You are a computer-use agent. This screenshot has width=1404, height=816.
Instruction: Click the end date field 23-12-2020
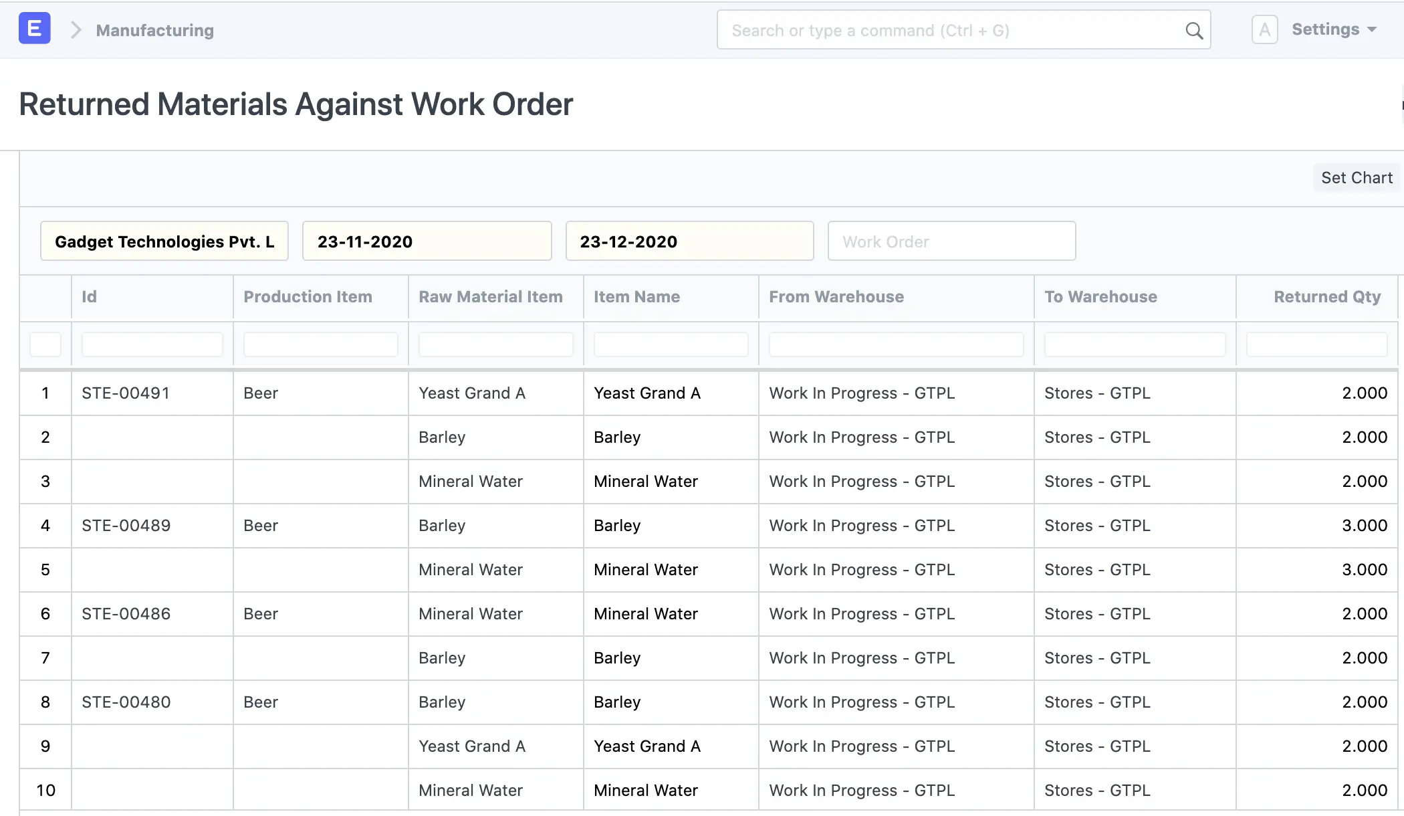(x=689, y=241)
